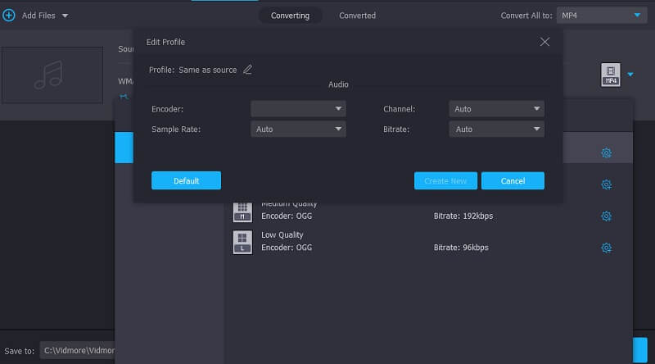The height and width of the screenshot is (364, 655).
Task: Click the topmost gear icon in preset list
Action: coord(606,153)
